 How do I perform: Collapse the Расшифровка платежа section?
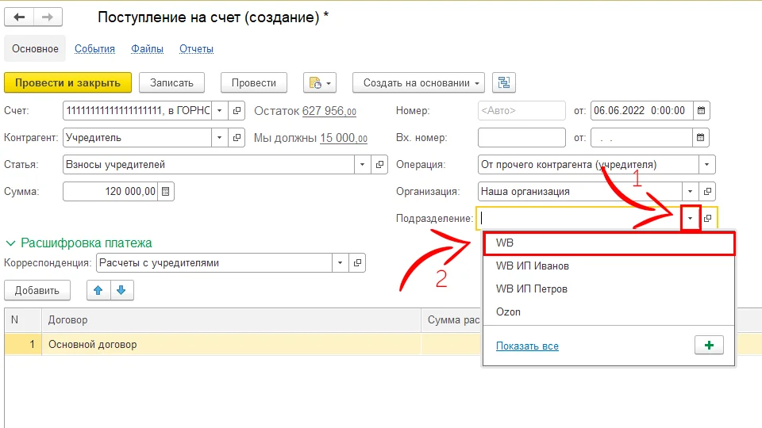click(x=12, y=243)
